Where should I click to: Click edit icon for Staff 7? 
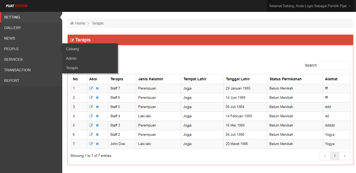[x=91, y=88]
